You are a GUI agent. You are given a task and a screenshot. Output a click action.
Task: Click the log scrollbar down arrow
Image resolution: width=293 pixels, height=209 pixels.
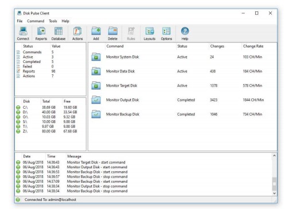pyautogui.click(x=274, y=193)
